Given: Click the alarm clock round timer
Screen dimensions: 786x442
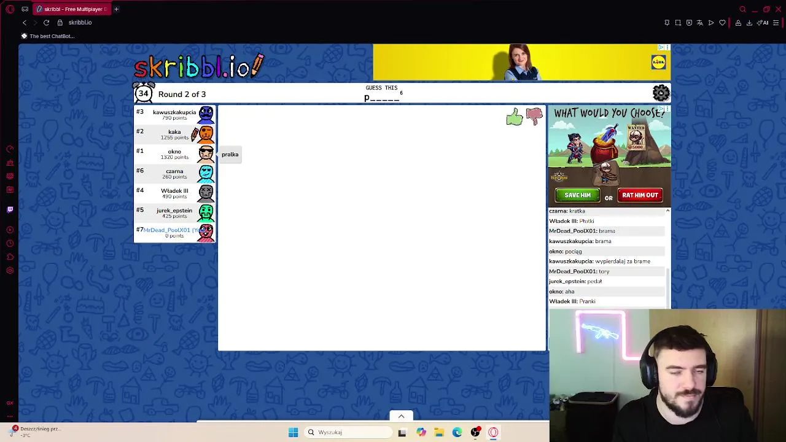Looking at the screenshot, I should (144, 93).
